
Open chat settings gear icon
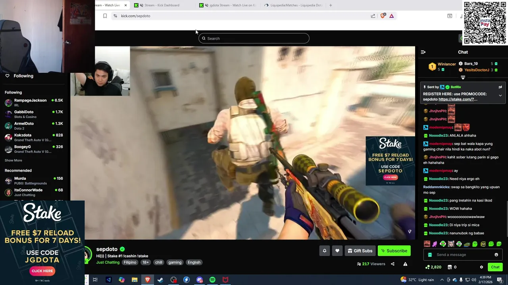pyautogui.click(x=481, y=267)
